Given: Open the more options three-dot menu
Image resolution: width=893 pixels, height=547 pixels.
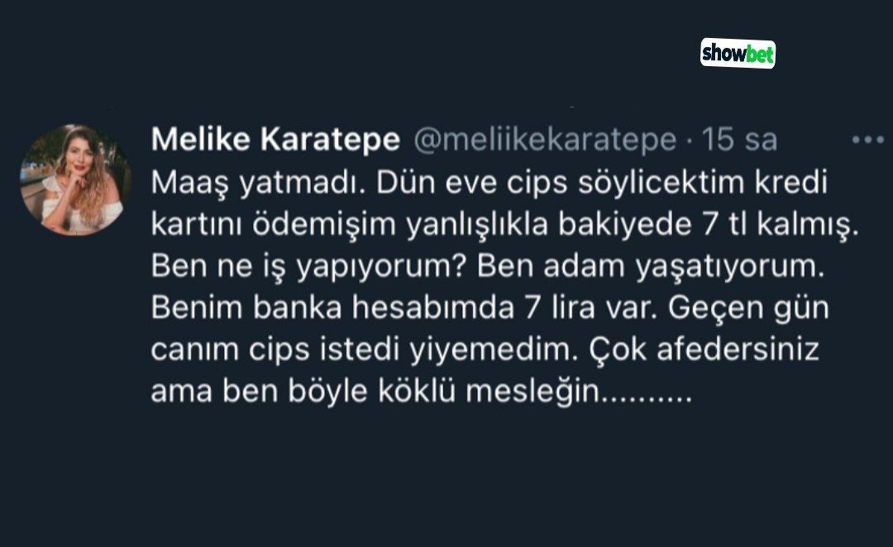Looking at the screenshot, I should click(x=867, y=140).
